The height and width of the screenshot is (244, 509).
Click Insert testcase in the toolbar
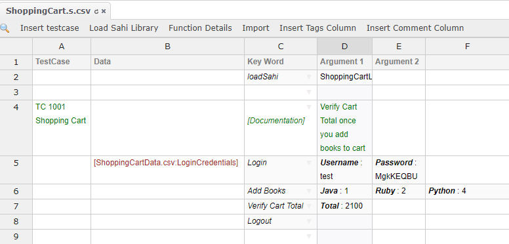point(50,28)
